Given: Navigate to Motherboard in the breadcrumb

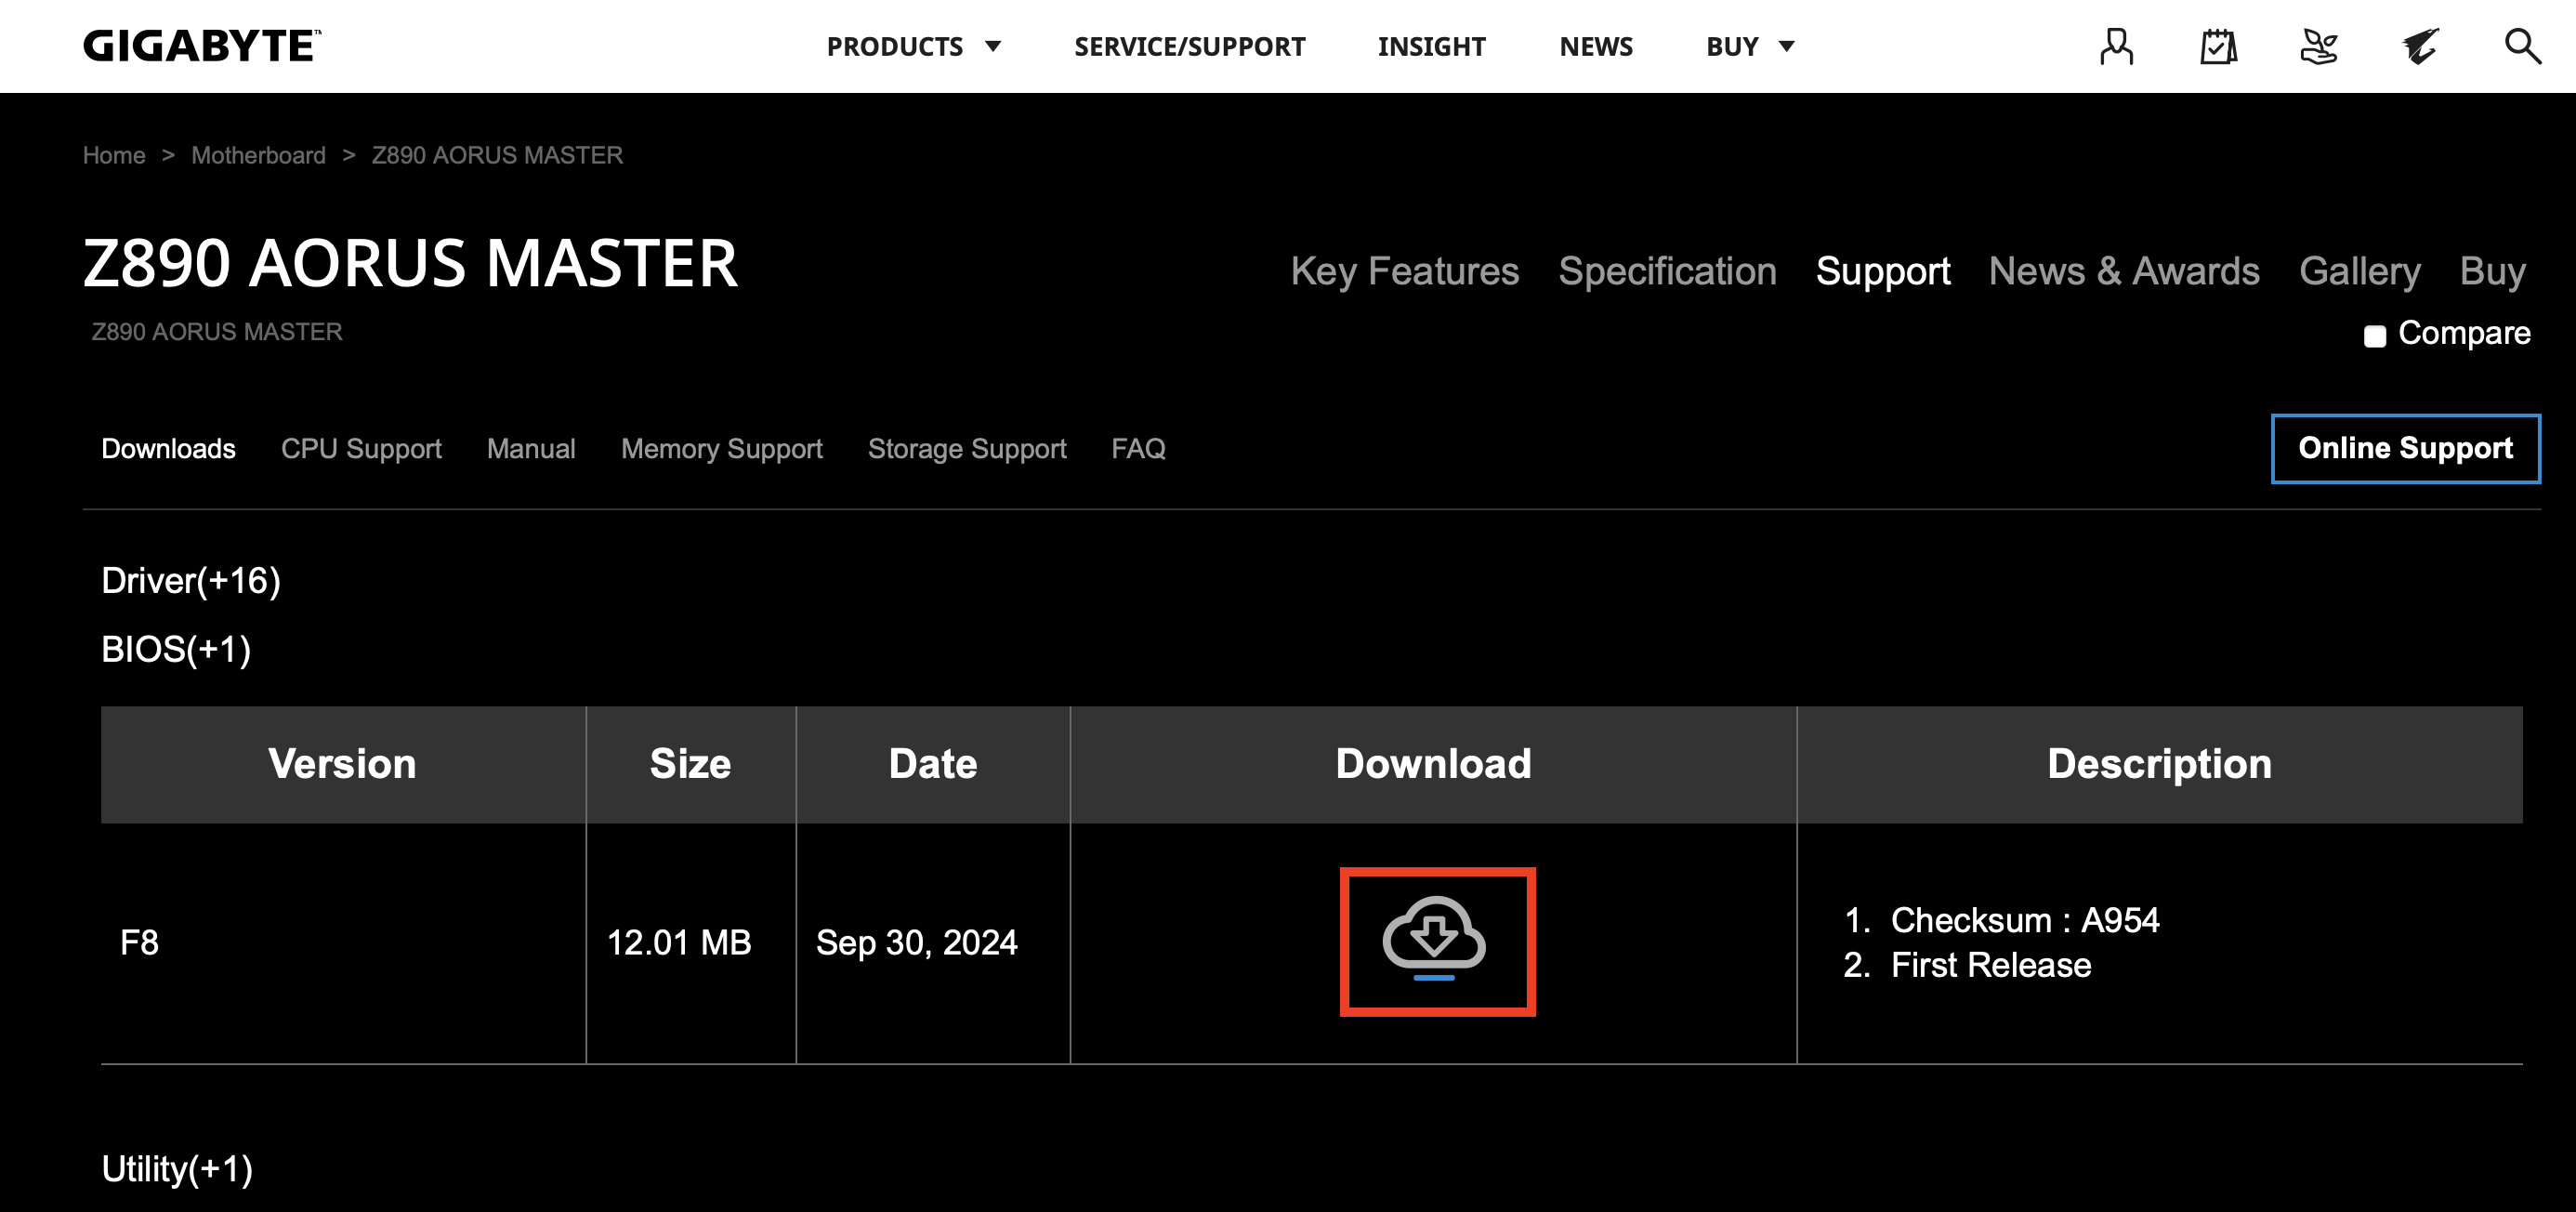Looking at the screenshot, I should click(x=258, y=155).
